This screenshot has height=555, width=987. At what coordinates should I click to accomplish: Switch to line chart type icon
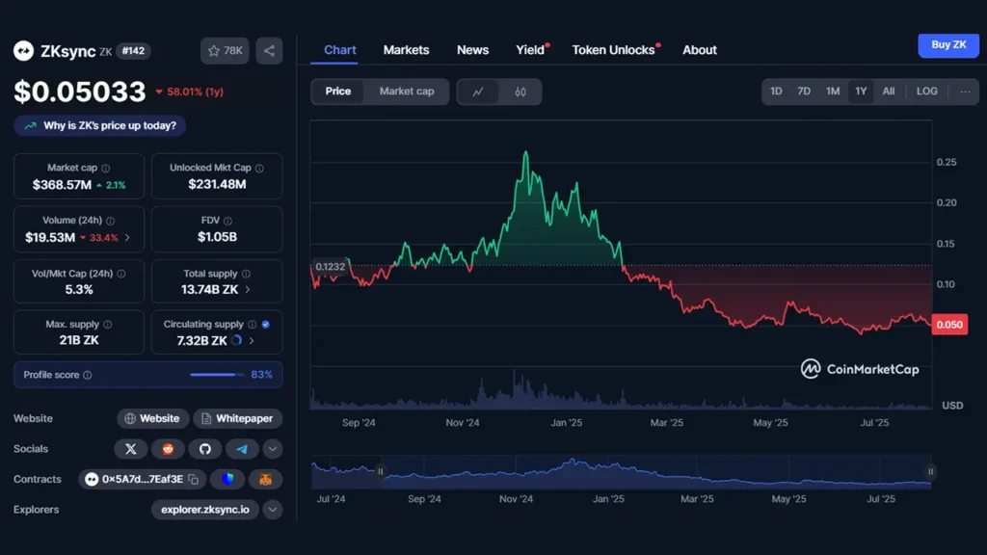pyautogui.click(x=478, y=92)
